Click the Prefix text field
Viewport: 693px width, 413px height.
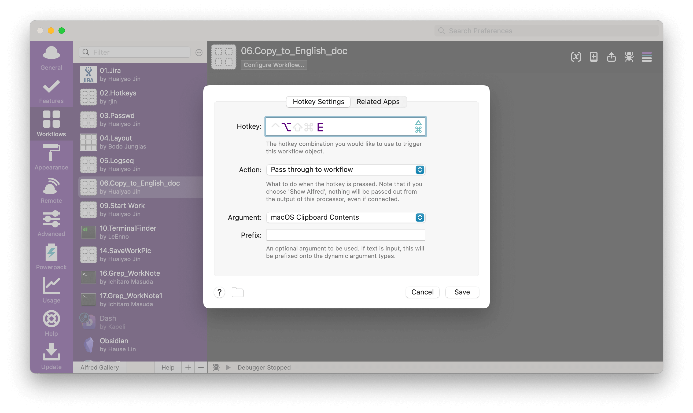345,235
